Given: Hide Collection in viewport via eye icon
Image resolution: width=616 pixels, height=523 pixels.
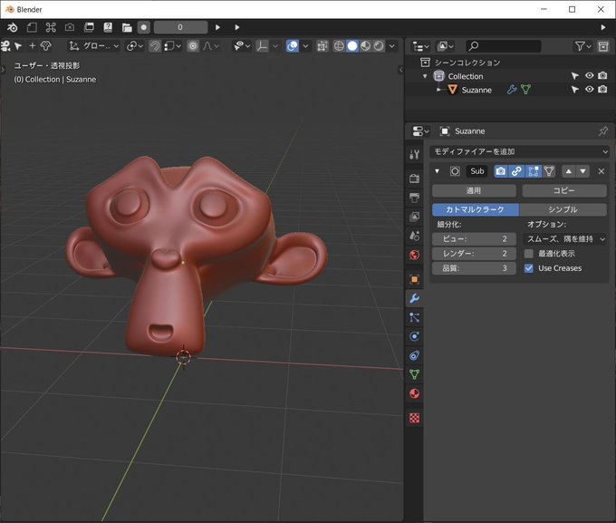Looking at the screenshot, I should coord(590,75).
